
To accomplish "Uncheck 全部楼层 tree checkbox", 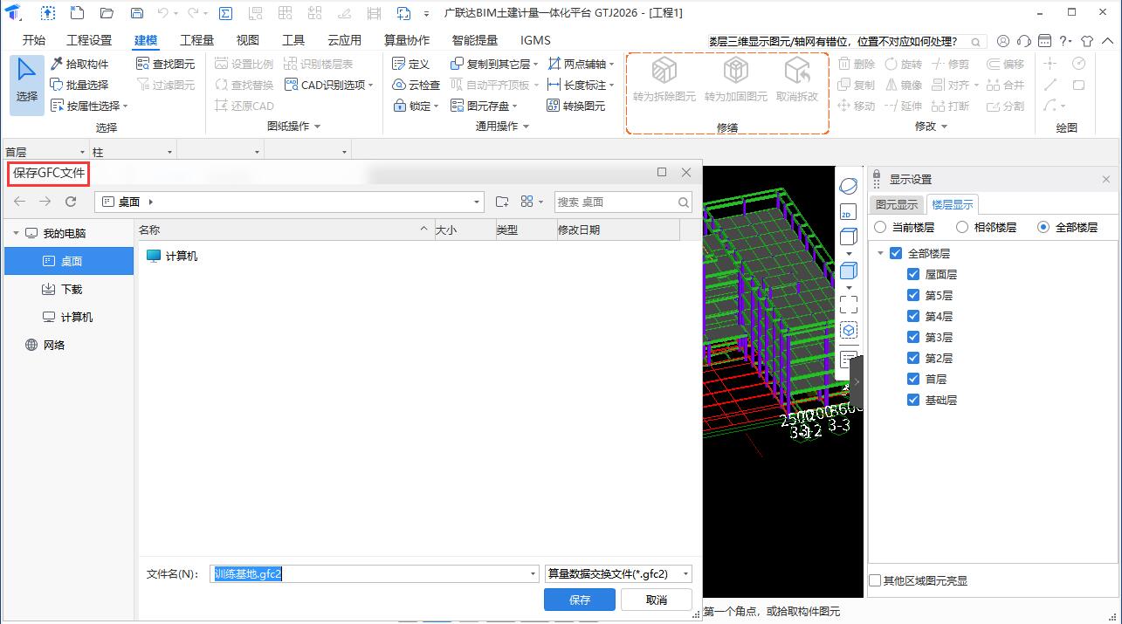I will point(895,253).
